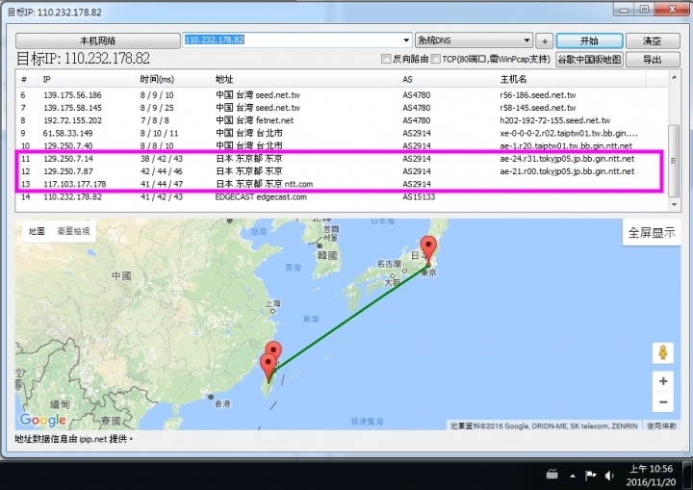Click the results table vertical scrollbar
This screenshot has height=490, width=693.
point(673,159)
